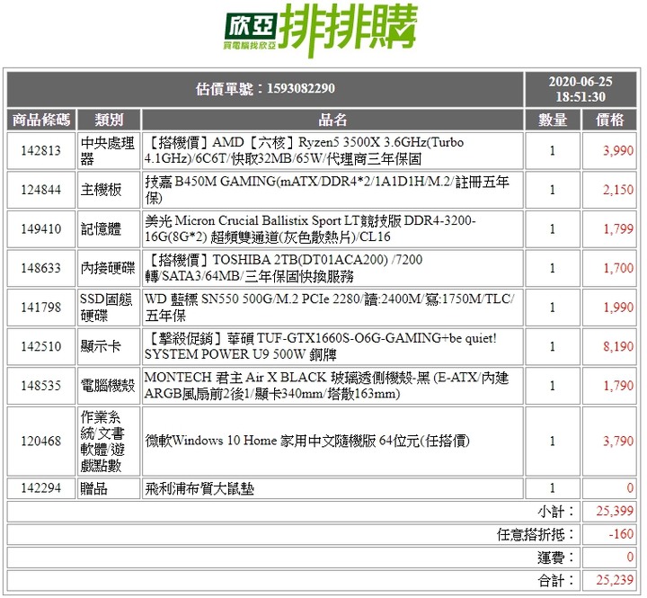
Task: Click the 微軟Windows 10 Home product name
Action: coord(307,441)
